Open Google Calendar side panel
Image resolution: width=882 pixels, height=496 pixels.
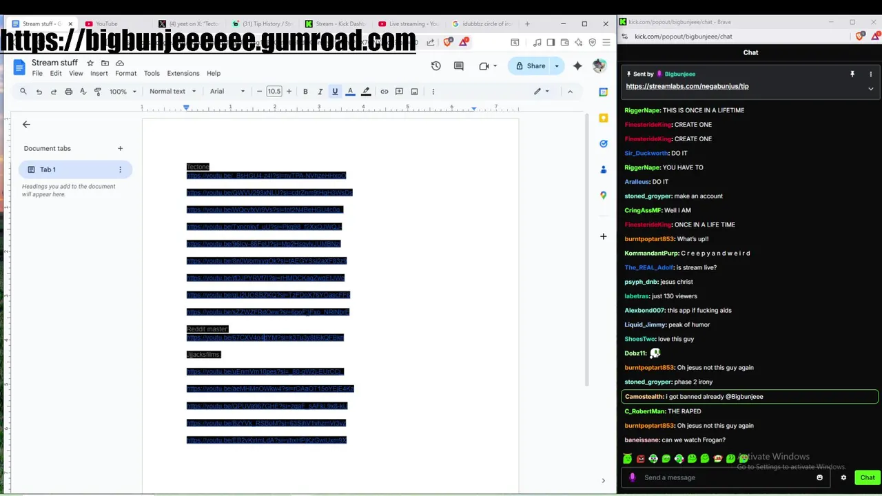pyautogui.click(x=603, y=92)
